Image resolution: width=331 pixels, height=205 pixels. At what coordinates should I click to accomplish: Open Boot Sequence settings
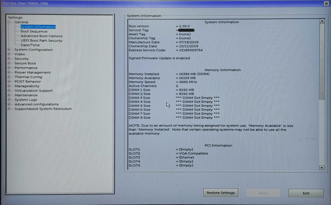coord(34,31)
